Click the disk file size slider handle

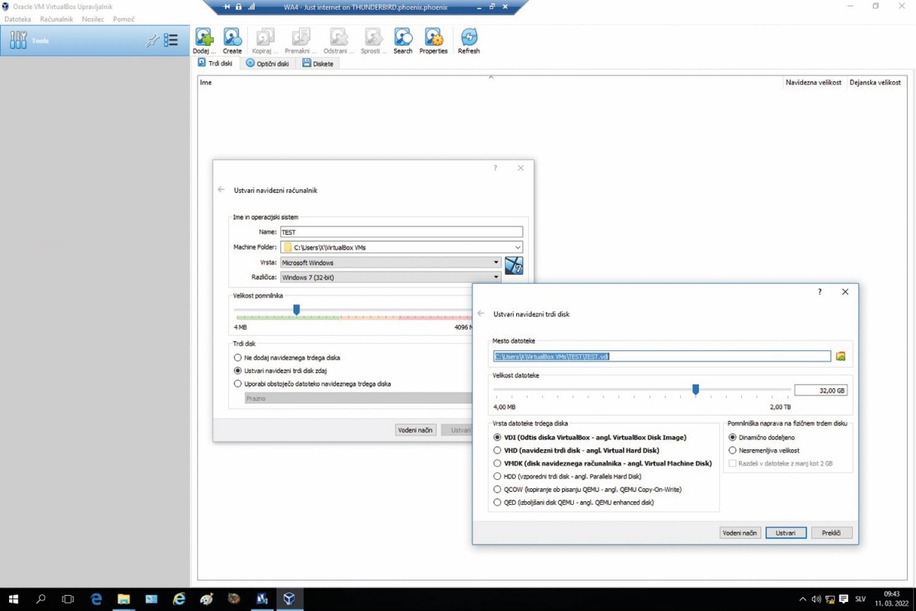[x=695, y=390]
